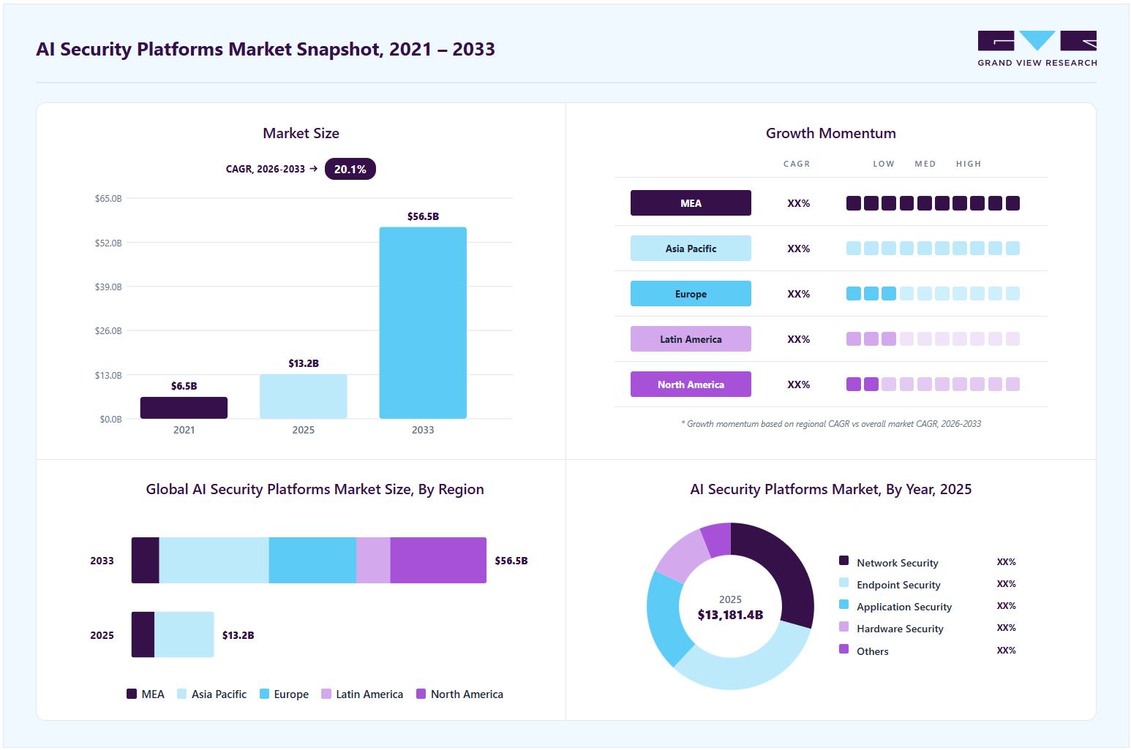1131x750 pixels.
Task: Click the Europe region label in Growth Momentum
Action: point(691,294)
